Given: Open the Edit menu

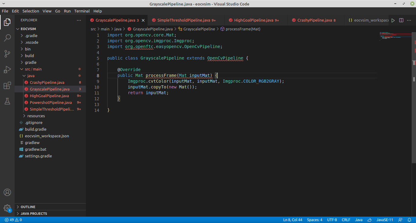Looking at the screenshot, I should (15, 11).
